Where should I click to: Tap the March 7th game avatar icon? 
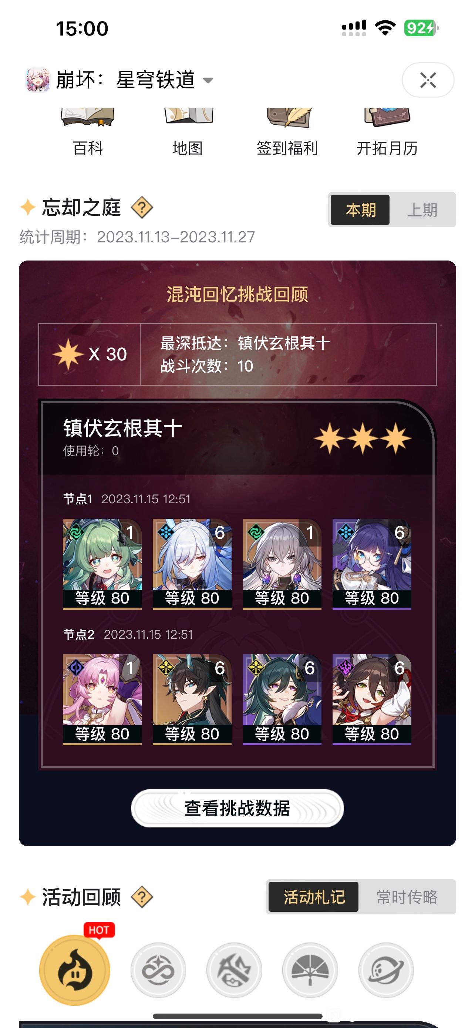(38, 80)
